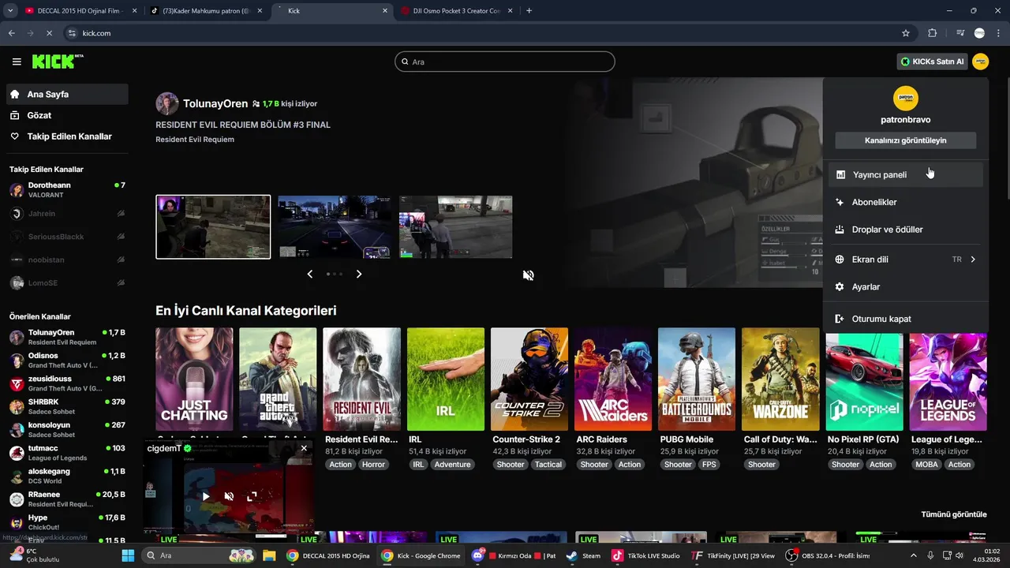Viewport: 1010px width, 568px height.
Task: Open noobistan channel in sidebar
Action: (x=66, y=260)
